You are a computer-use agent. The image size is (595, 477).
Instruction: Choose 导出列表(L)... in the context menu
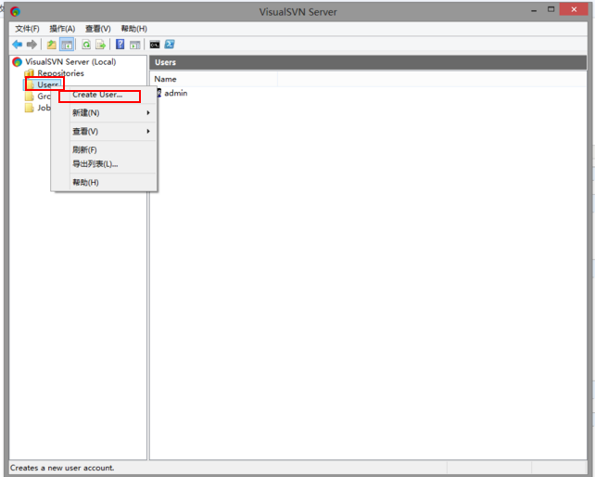click(104, 164)
